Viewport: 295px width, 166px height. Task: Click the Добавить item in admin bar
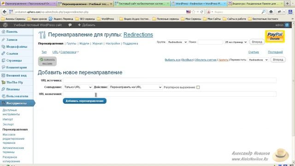click(x=87, y=25)
